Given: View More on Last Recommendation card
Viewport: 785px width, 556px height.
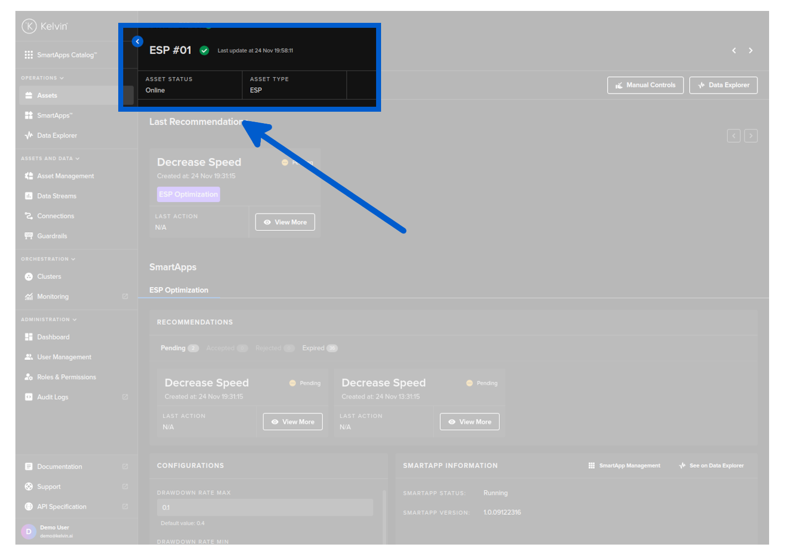Looking at the screenshot, I should click(285, 222).
